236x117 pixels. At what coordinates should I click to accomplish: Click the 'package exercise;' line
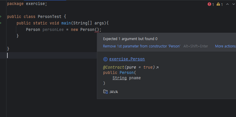point(27,4)
